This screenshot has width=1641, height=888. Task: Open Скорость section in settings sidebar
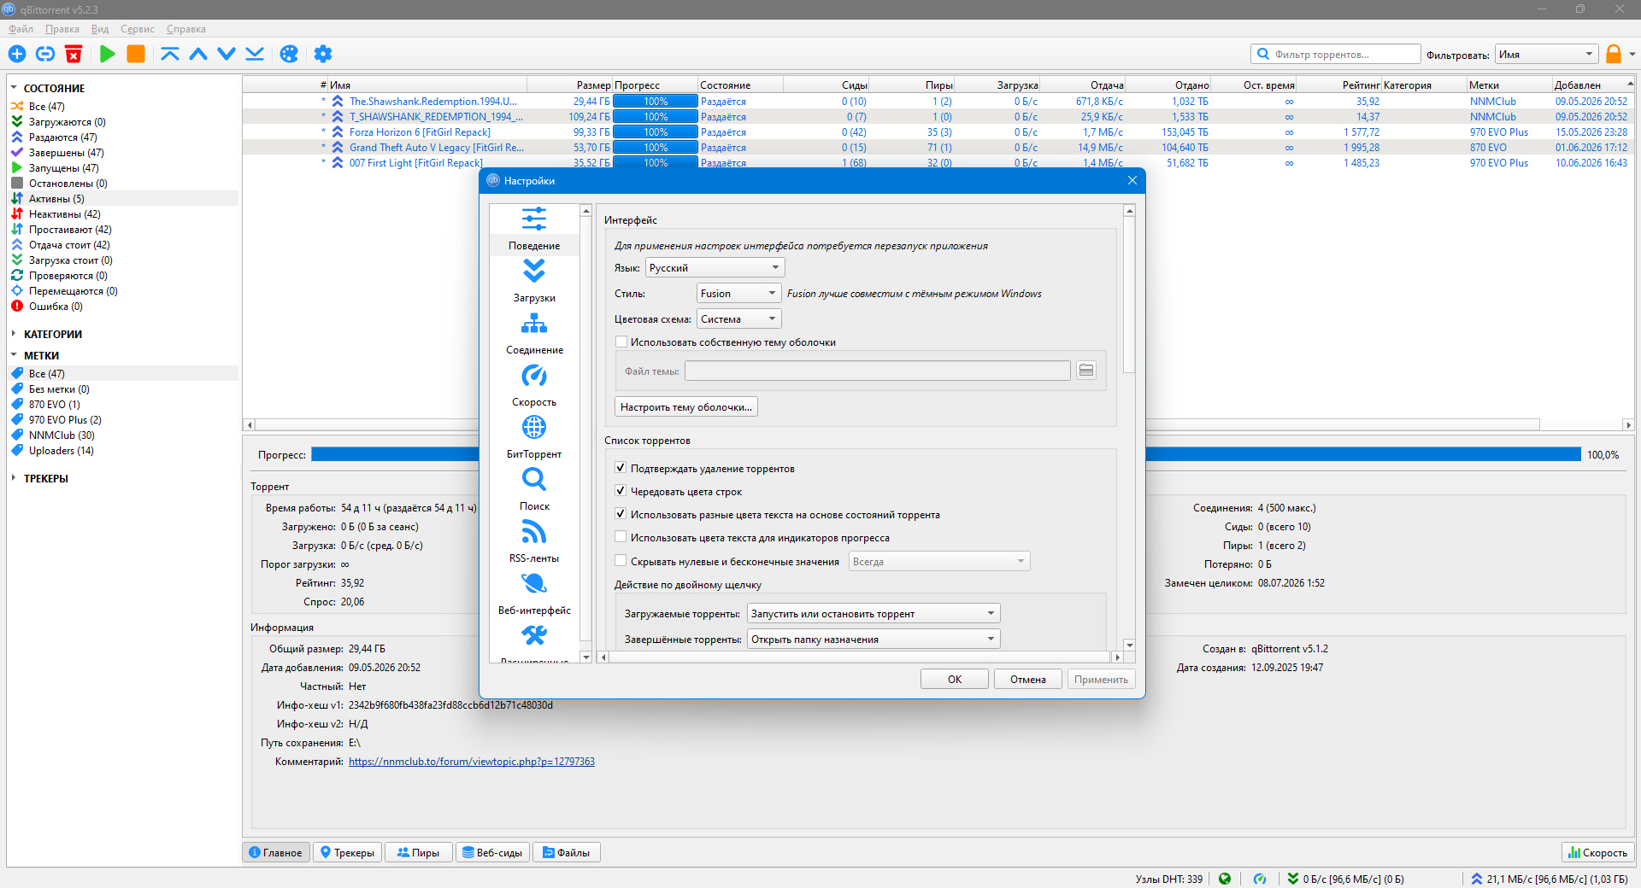tap(534, 385)
